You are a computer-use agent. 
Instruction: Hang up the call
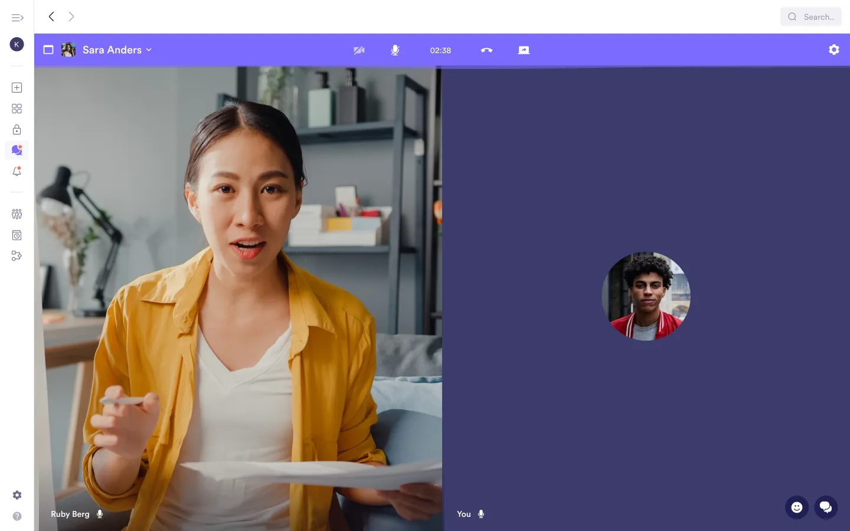[486, 50]
